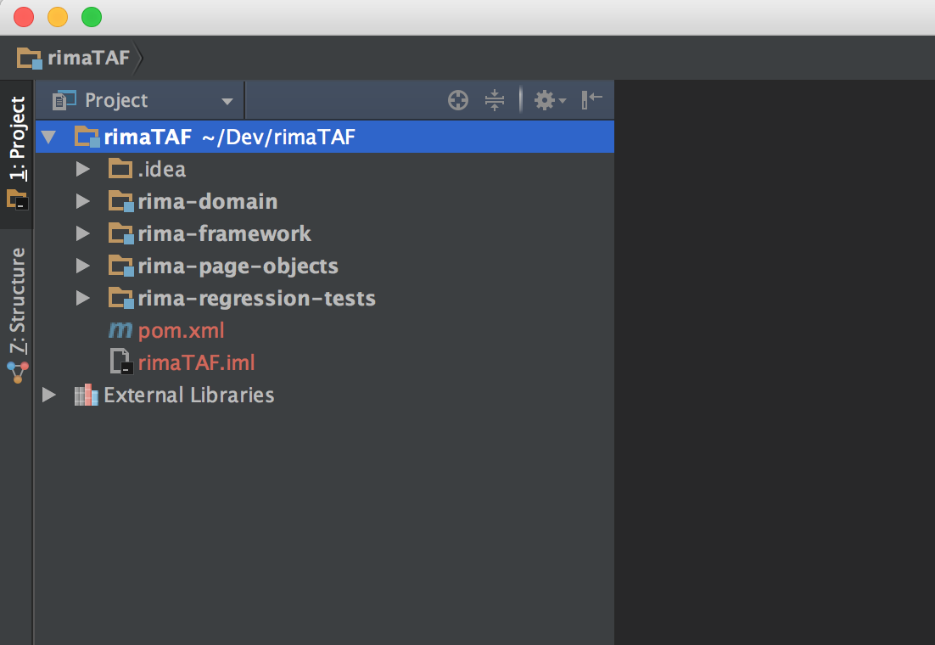This screenshot has height=645, width=935.
Task: Expand the External Libraries node
Action: pyautogui.click(x=48, y=395)
